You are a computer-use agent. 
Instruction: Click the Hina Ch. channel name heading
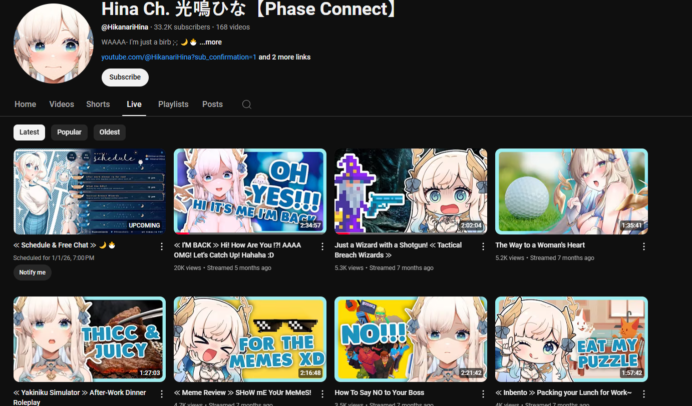click(x=248, y=8)
